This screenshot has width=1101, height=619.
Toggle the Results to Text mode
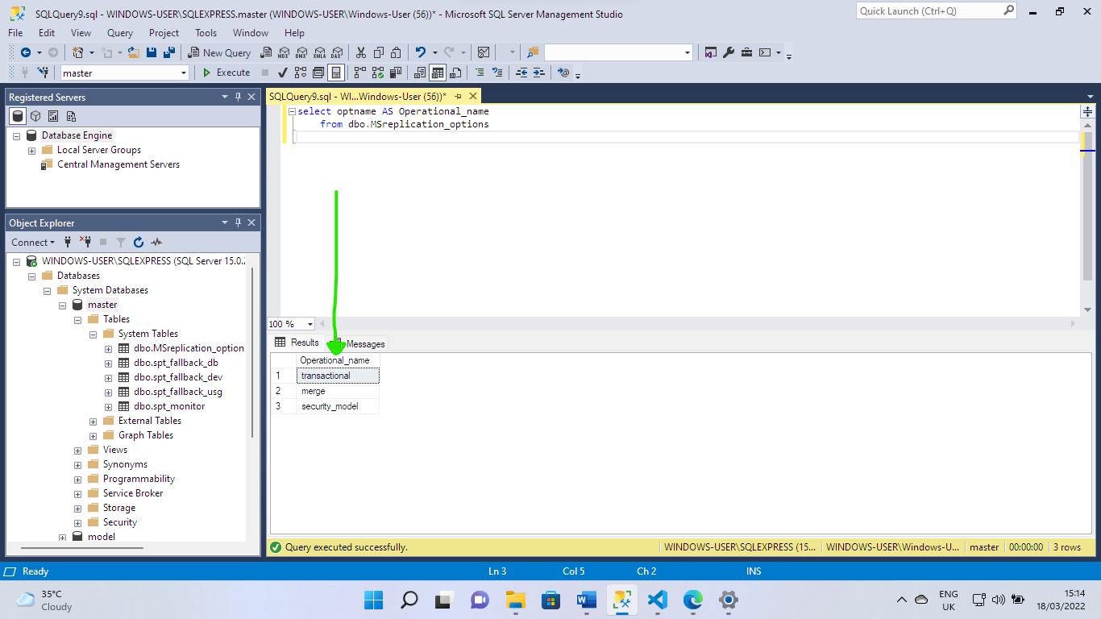(x=420, y=73)
